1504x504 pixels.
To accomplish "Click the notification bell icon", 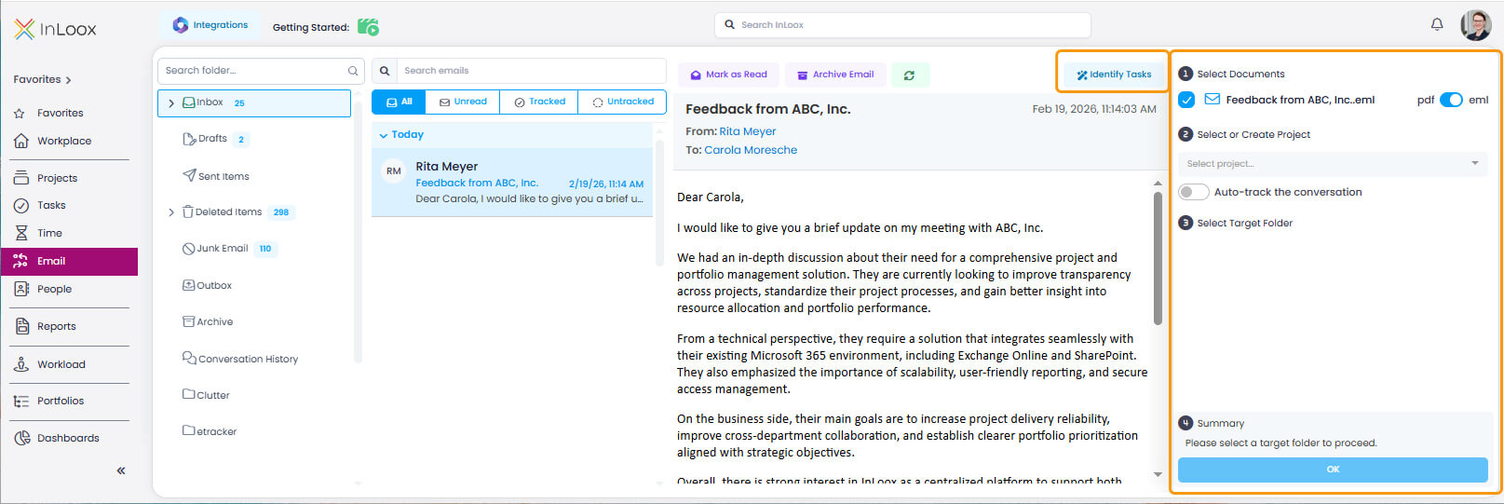I will click(1437, 24).
